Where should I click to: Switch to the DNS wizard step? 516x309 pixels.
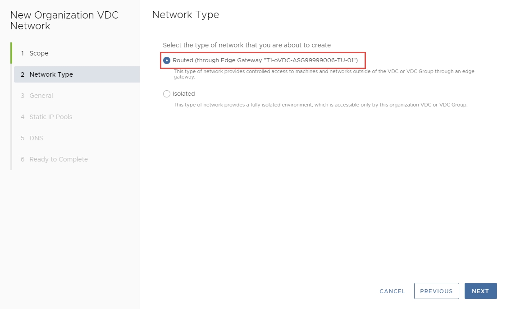point(36,138)
